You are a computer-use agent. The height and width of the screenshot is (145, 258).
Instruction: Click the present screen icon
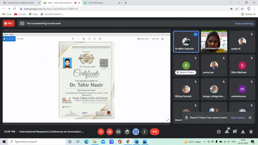click(136, 132)
